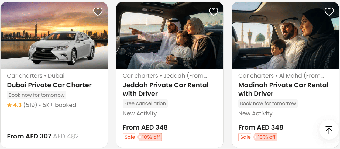Open the Dubai Private Car Charter title

[x=49, y=85]
